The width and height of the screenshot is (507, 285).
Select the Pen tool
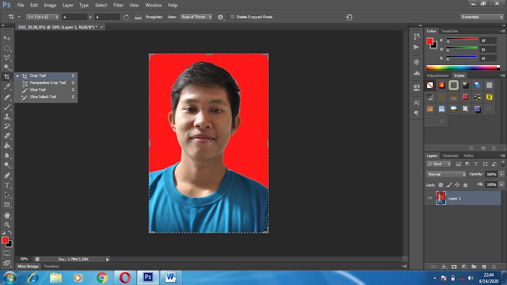[x=7, y=175]
